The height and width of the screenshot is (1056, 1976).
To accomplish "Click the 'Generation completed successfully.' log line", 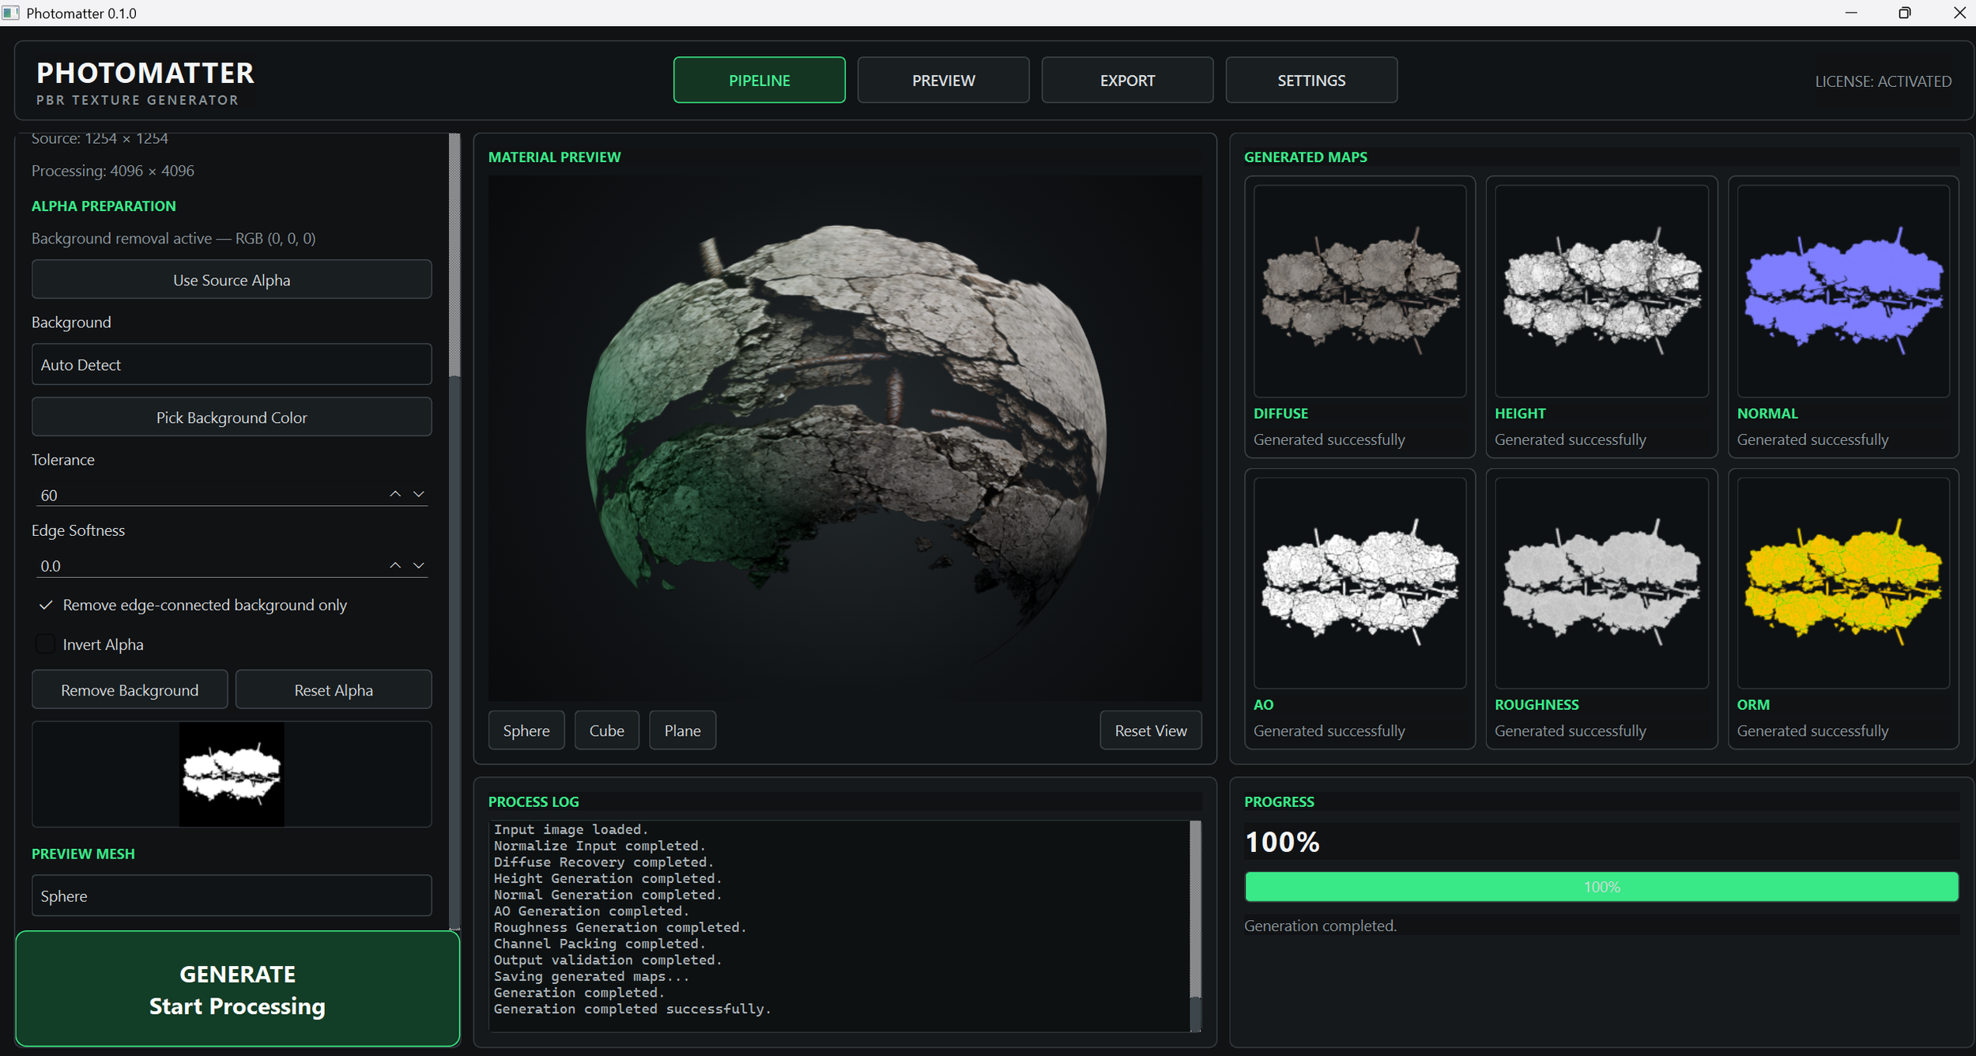I will (x=632, y=1009).
